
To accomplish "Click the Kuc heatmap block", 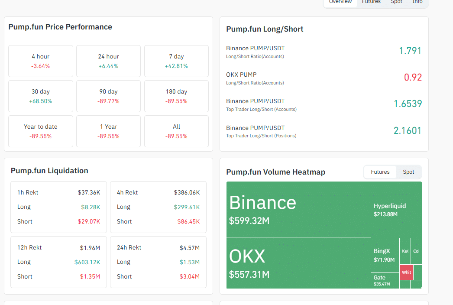I will click(x=405, y=251).
